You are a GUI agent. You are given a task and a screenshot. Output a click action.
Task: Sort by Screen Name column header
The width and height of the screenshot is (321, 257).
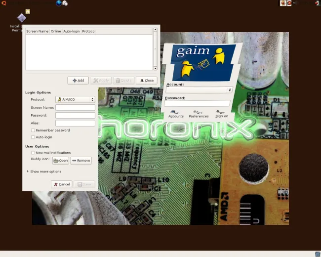[38, 31]
